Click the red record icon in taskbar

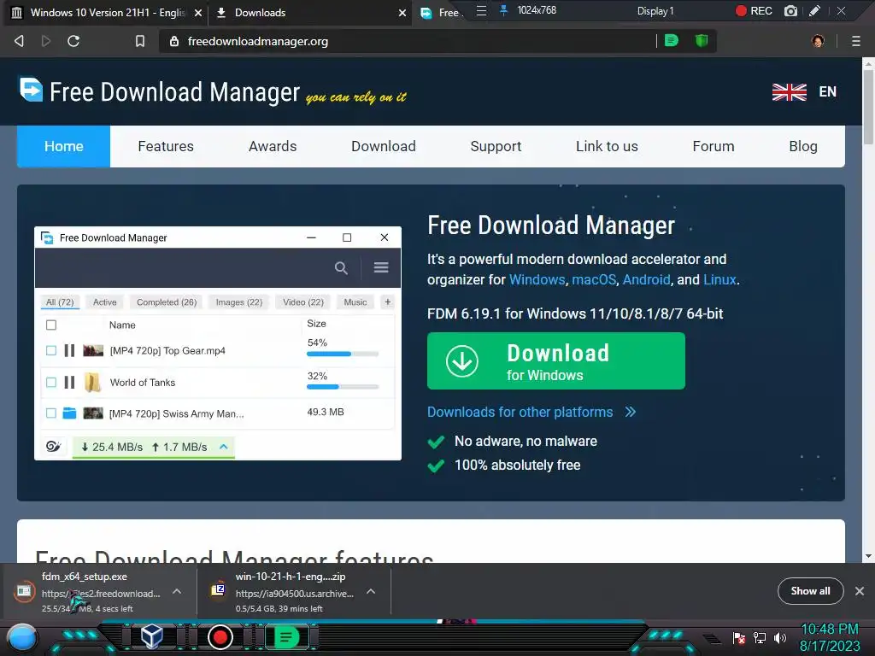tap(220, 637)
